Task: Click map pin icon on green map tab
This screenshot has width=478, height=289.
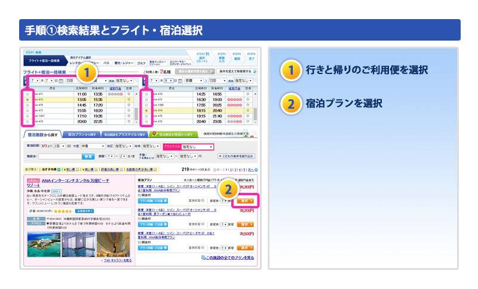Action: (x=154, y=136)
